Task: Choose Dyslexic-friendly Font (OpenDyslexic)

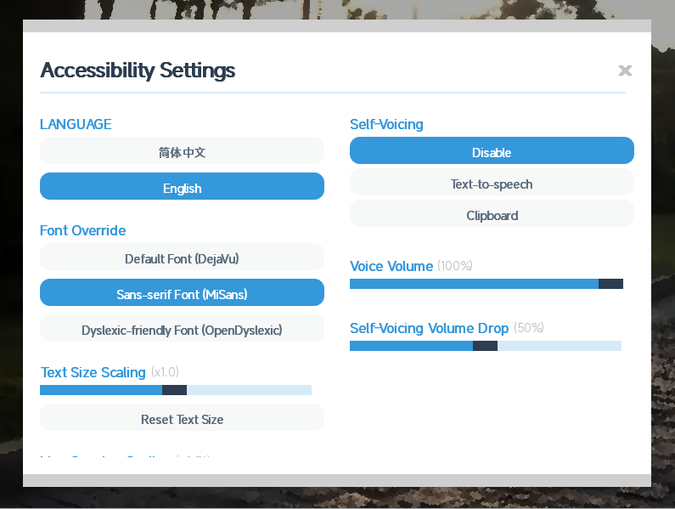Action: [x=182, y=331]
